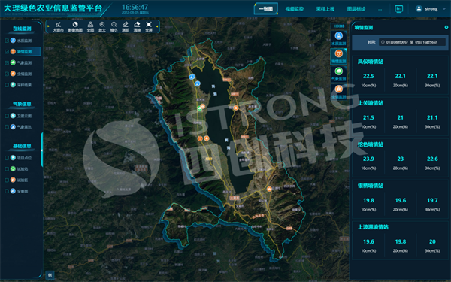Image resolution: width=451 pixels, height=282 pixels.
Task: Check the 卫星云图 layer checkbox
Action: tap(7, 116)
